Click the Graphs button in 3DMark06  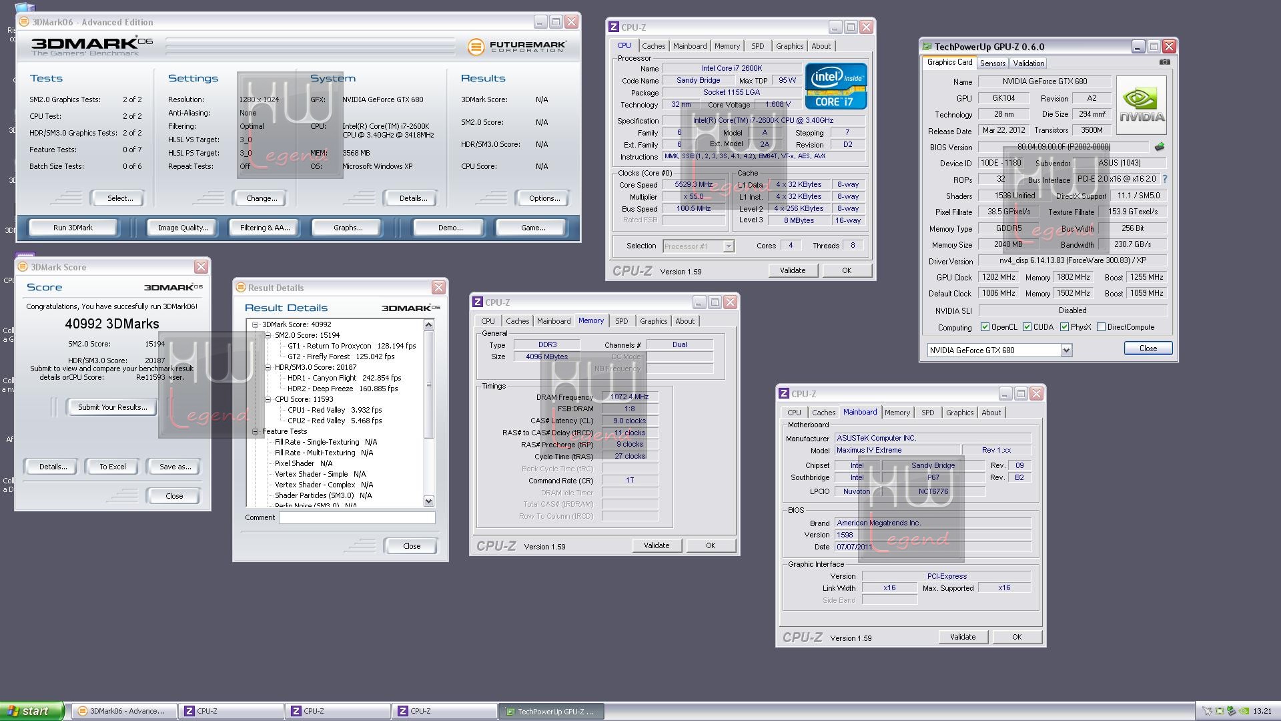(348, 228)
